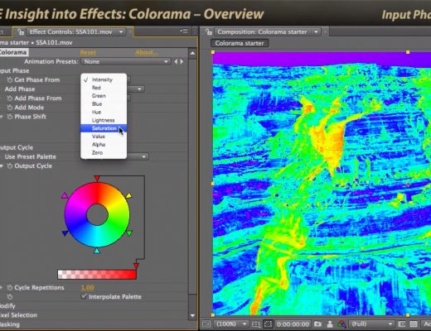This screenshot has width=431, height=331.
Task: Select blue triangle on color wheel
Action: (x=65, y=233)
